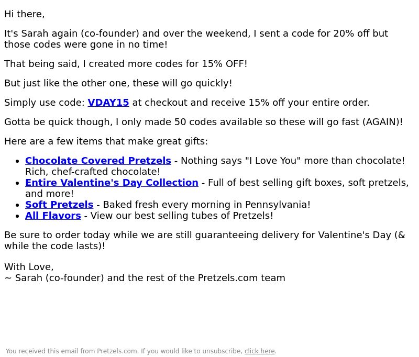Image resolution: width=419 pixels, height=357 pixels.
Task: Click the 'Baked fresh every morning' description
Action: [x=206, y=205]
